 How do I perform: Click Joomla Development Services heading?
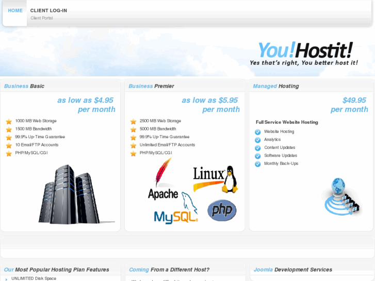tap(293, 270)
